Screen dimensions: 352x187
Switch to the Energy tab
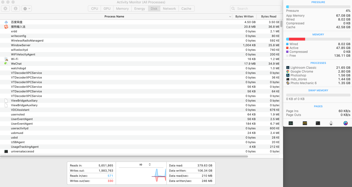click(x=140, y=8)
